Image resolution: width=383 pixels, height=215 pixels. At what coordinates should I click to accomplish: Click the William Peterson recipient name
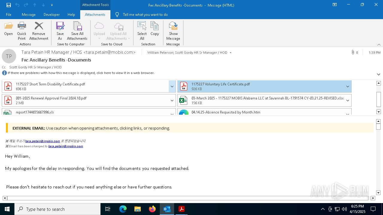pyautogui.click(x=160, y=53)
